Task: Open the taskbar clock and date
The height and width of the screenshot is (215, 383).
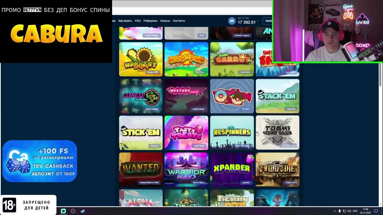Action: coord(365,211)
